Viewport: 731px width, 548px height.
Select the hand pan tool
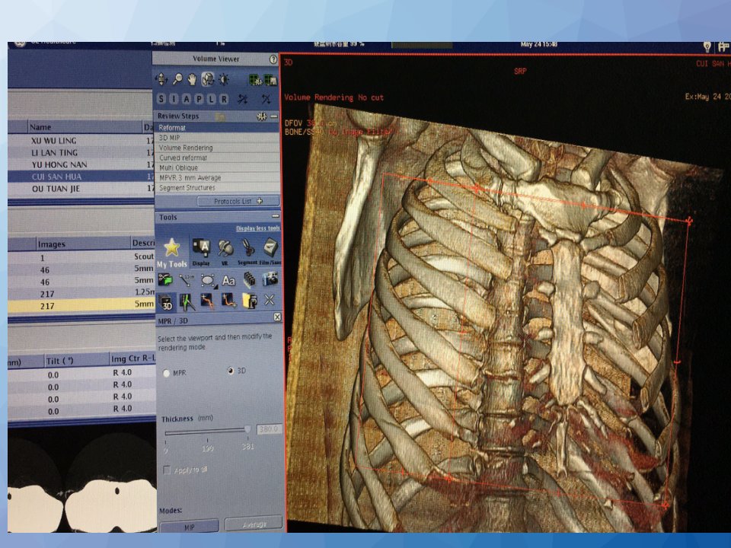coord(192,79)
